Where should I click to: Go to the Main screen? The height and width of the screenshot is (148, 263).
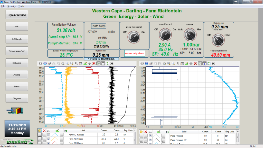(x=17, y=26)
